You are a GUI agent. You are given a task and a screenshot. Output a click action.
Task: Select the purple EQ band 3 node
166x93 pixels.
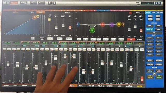coord(112,25)
